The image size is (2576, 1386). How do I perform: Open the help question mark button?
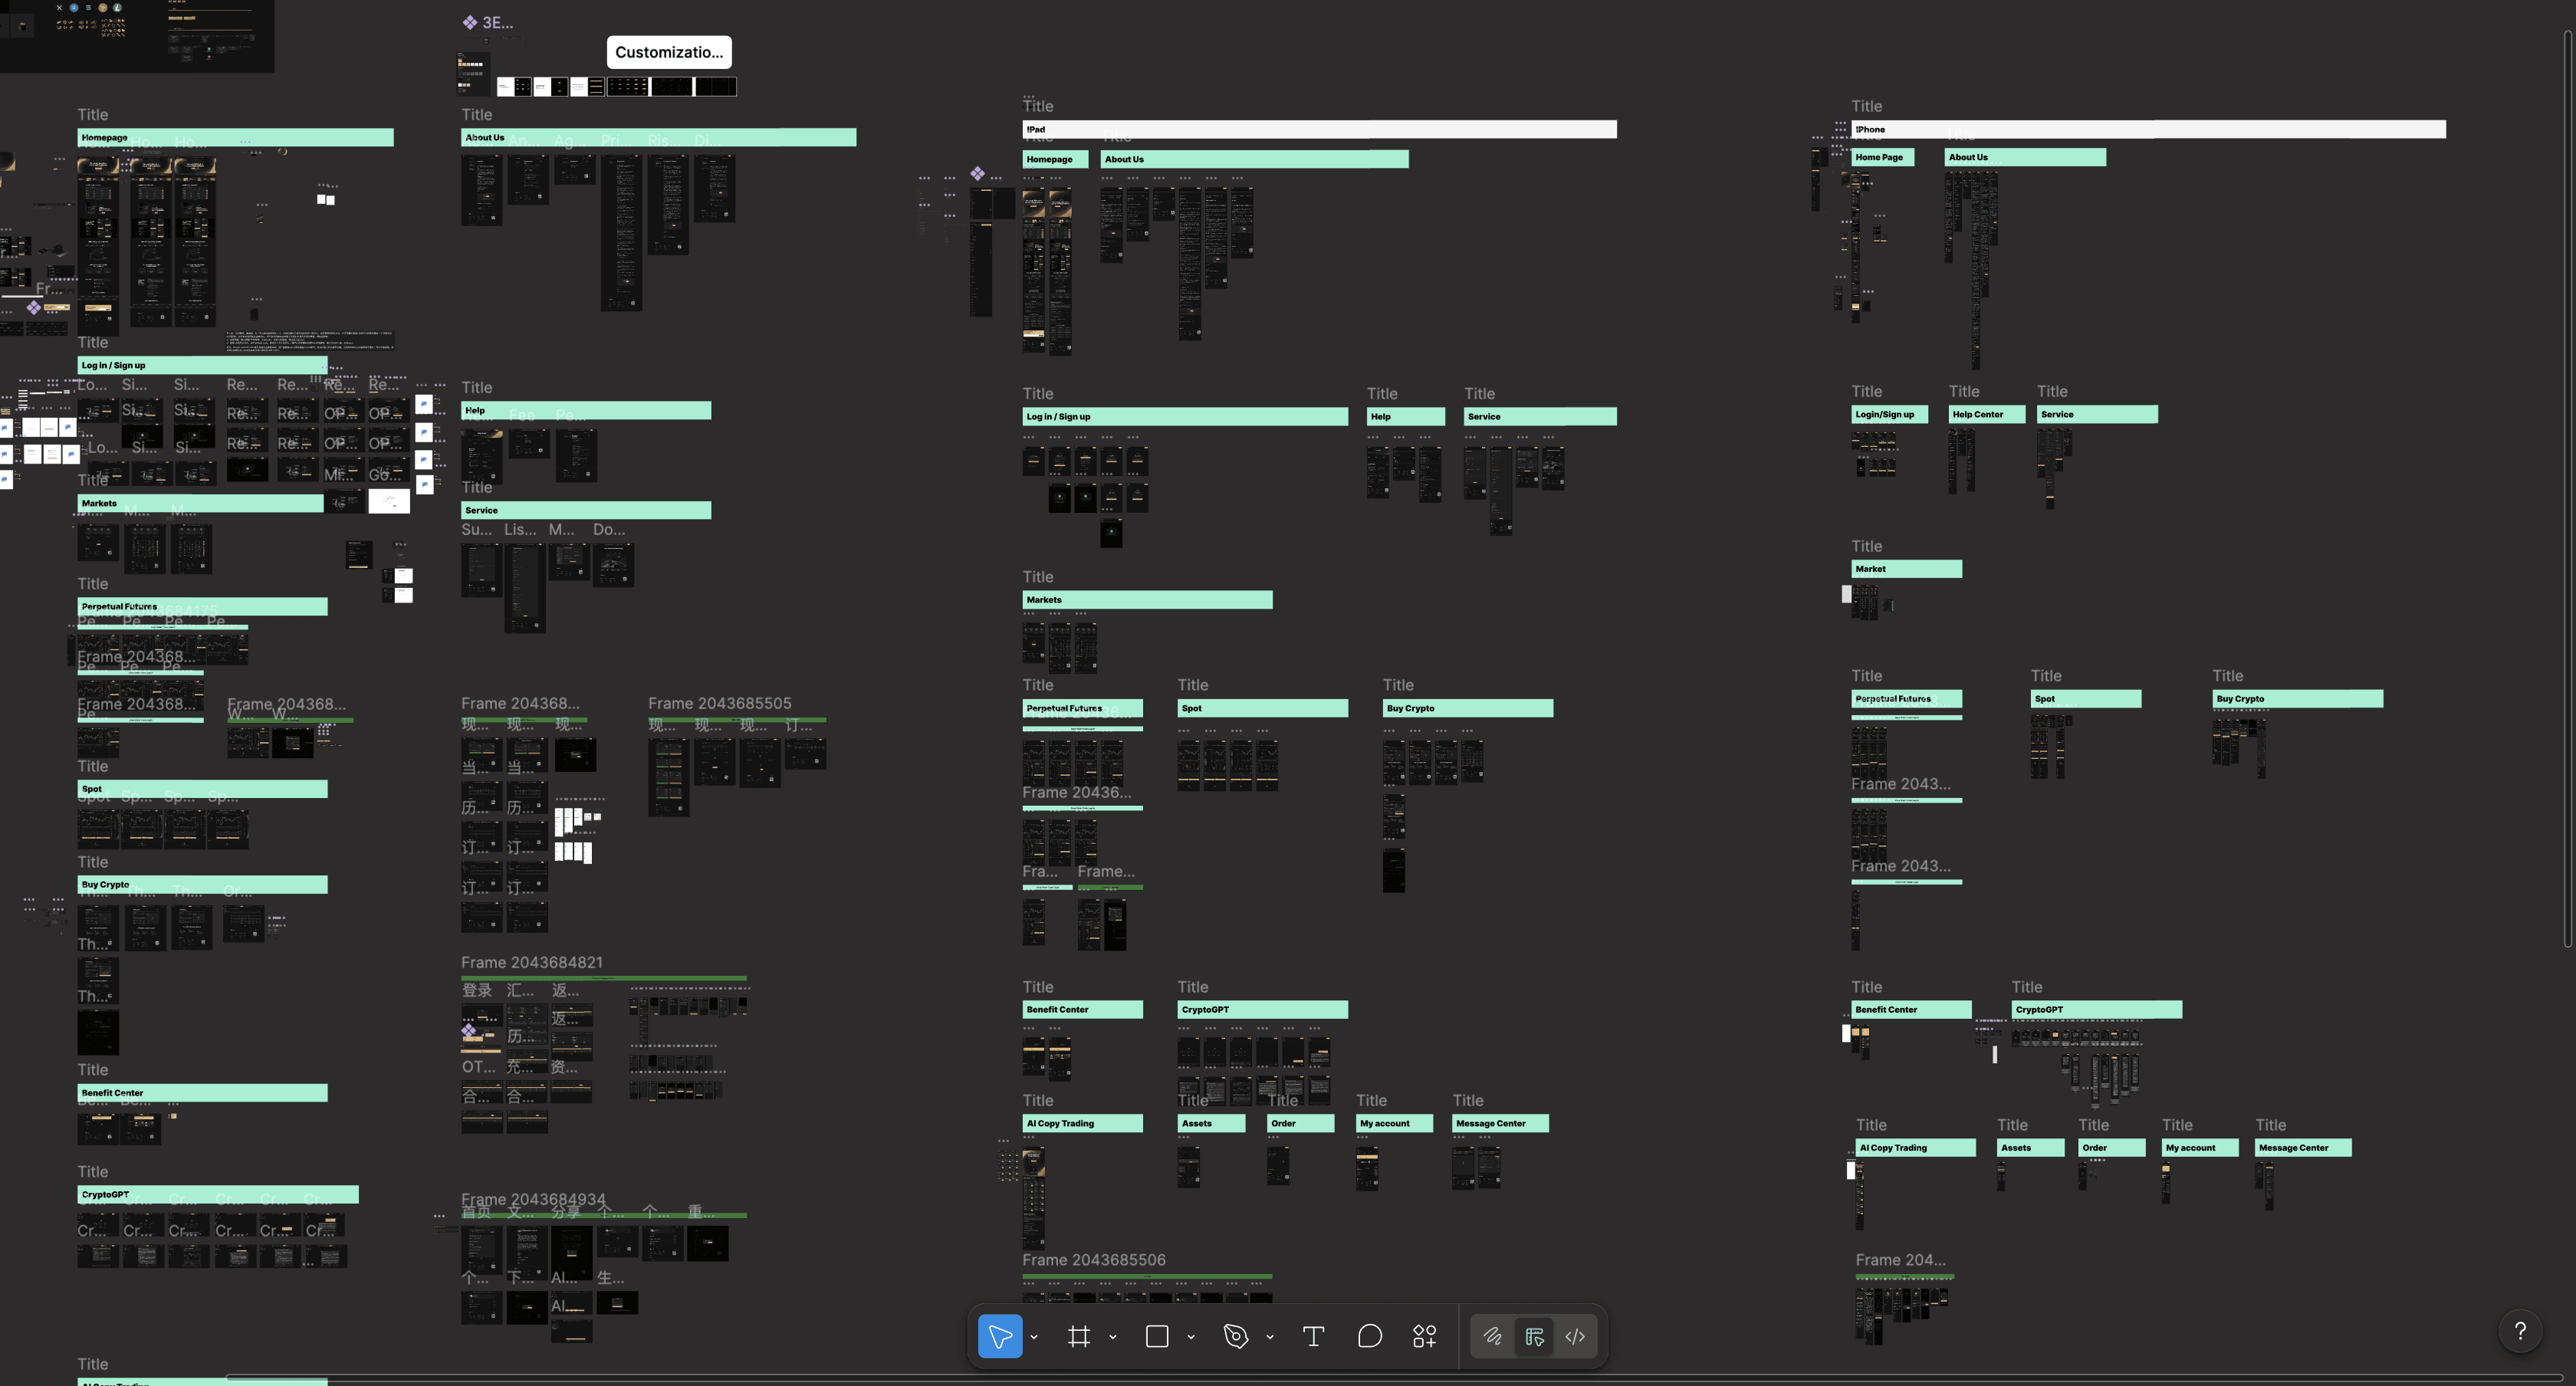[x=2520, y=1331]
